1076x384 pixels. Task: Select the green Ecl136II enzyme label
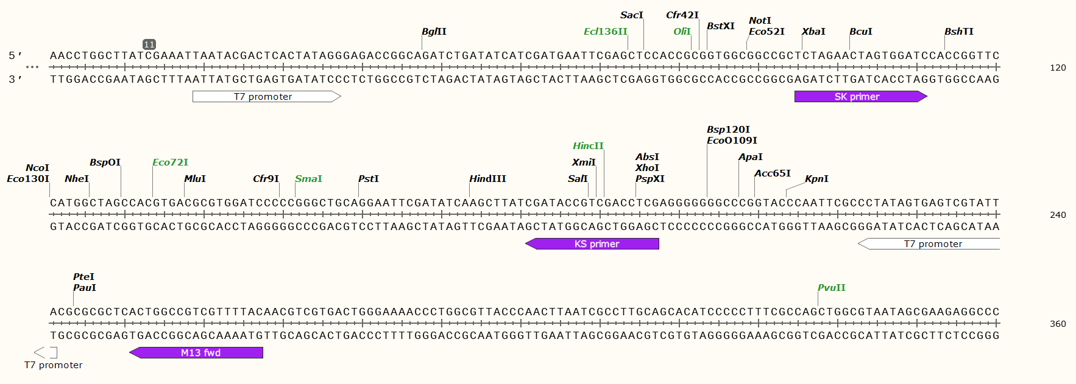coord(605,32)
